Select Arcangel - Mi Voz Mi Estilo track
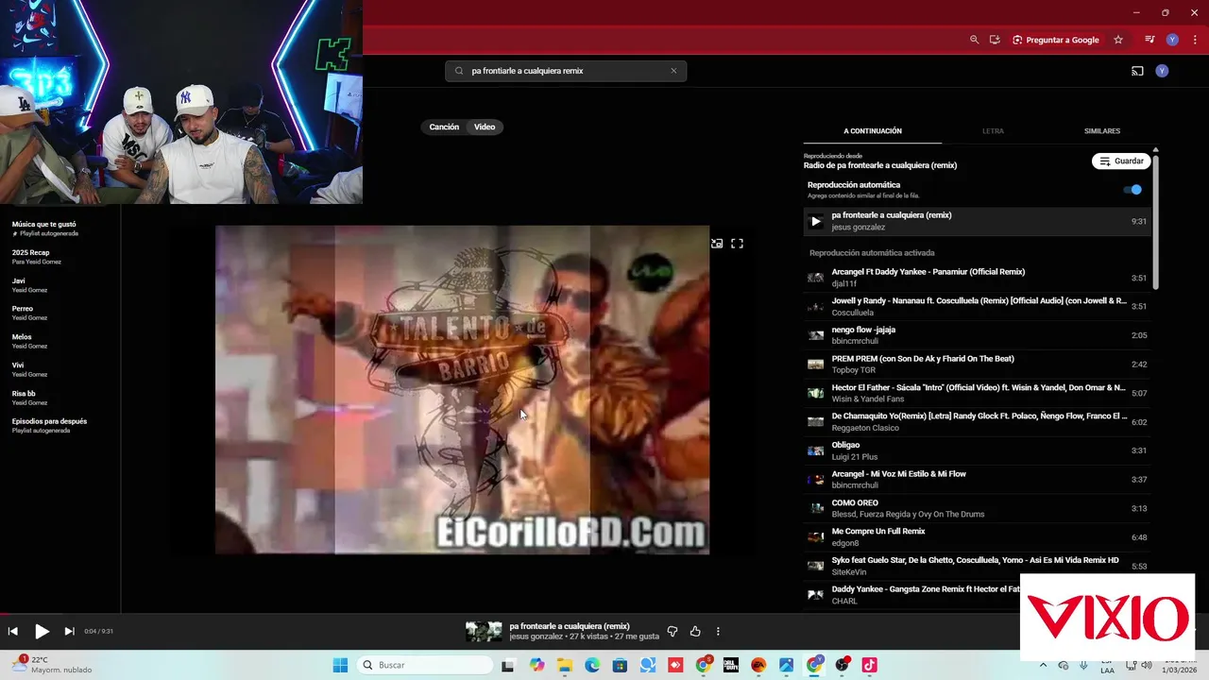 (978, 480)
